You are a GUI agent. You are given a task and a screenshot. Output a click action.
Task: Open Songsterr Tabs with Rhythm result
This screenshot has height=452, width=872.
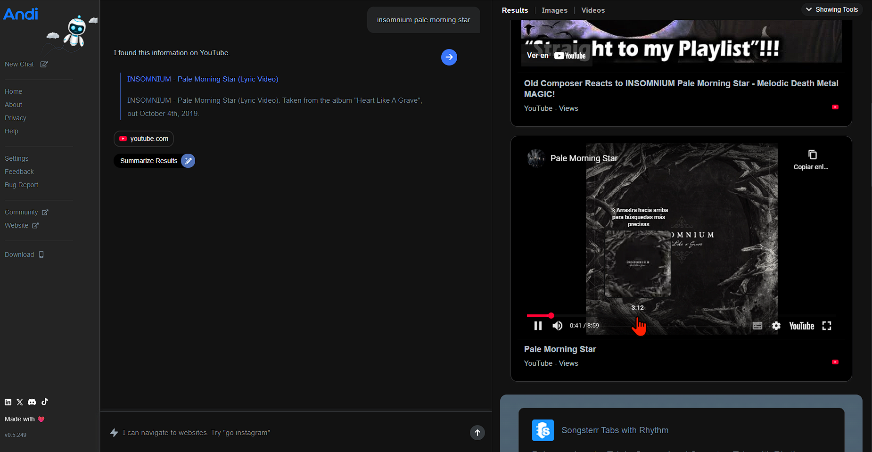pos(615,430)
